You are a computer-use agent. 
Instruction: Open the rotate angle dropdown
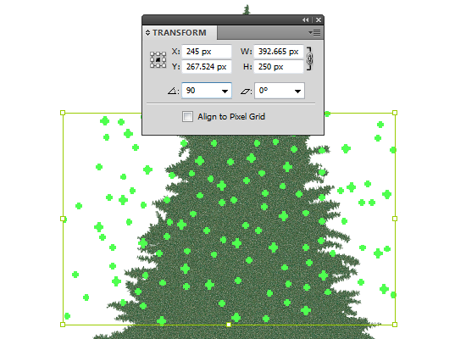click(225, 91)
